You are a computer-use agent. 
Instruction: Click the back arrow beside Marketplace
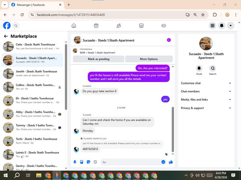point(6,36)
